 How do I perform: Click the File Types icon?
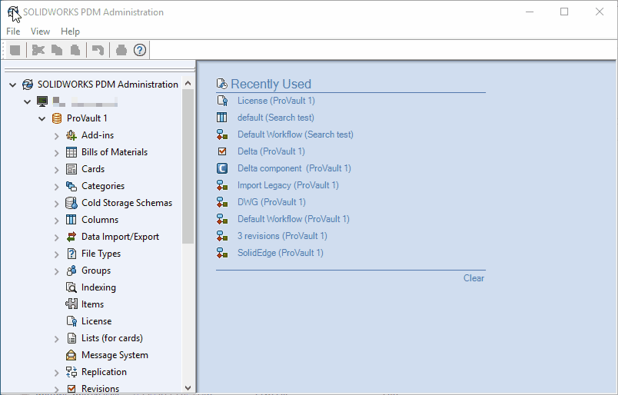pyautogui.click(x=71, y=254)
